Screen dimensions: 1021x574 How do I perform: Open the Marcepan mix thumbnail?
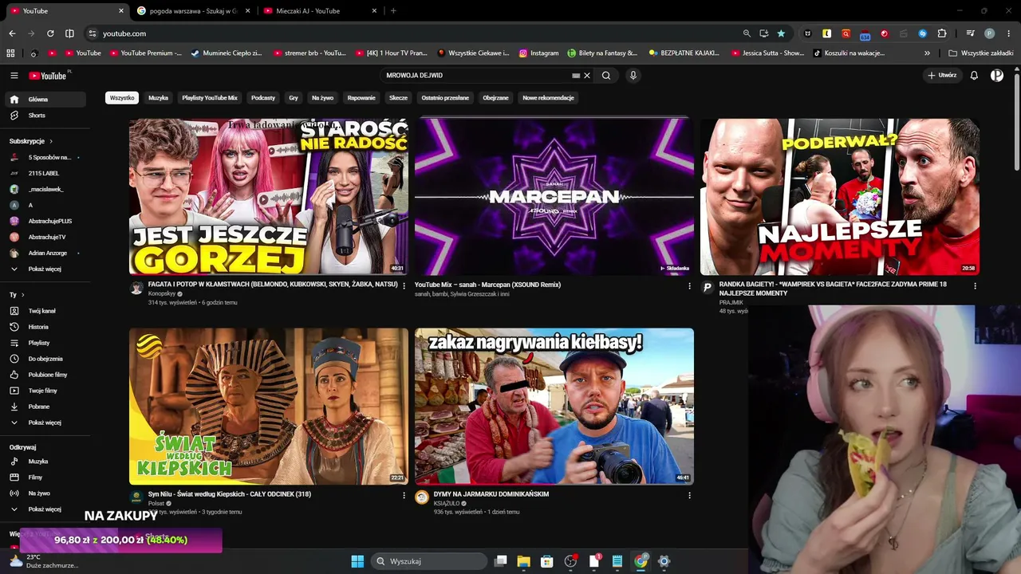coord(554,197)
